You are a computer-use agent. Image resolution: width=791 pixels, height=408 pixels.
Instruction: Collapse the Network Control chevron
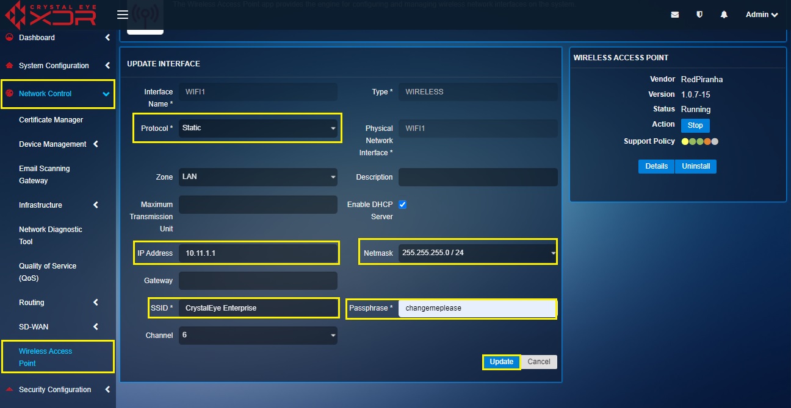pos(106,94)
